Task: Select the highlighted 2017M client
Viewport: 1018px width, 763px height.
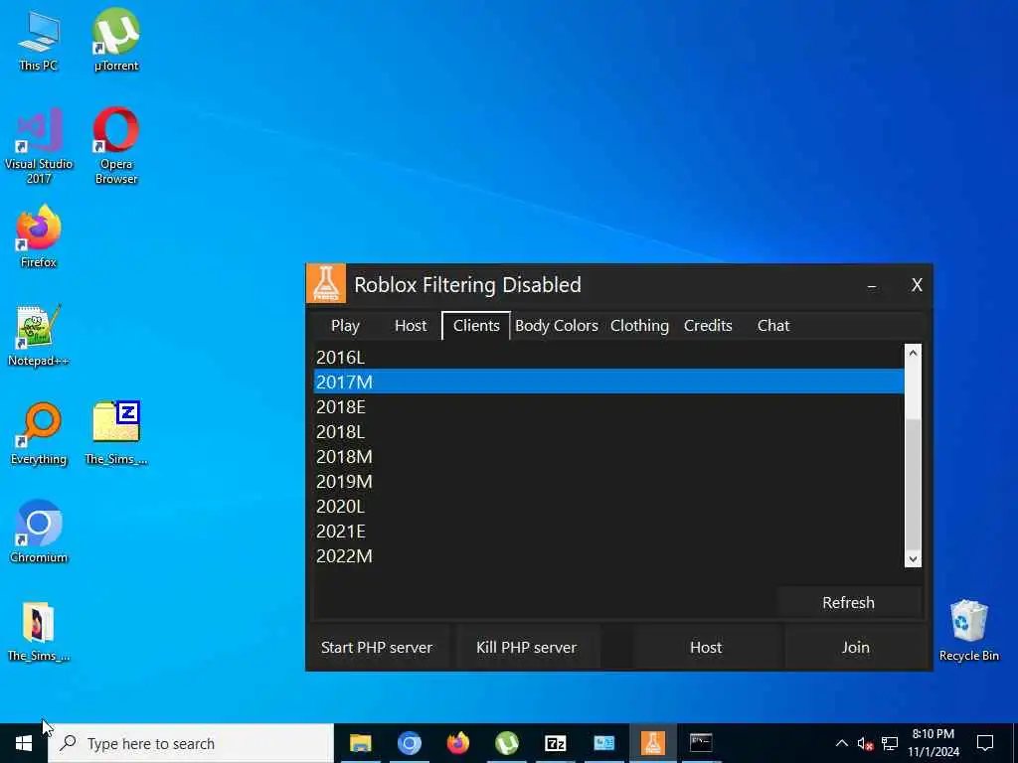Action: [608, 382]
